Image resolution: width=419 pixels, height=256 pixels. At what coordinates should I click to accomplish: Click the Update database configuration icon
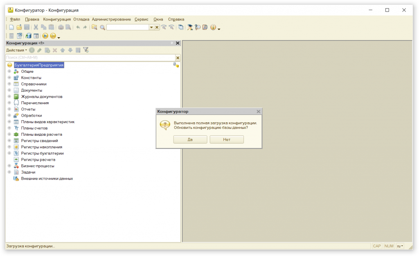click(x=29, y=36)
